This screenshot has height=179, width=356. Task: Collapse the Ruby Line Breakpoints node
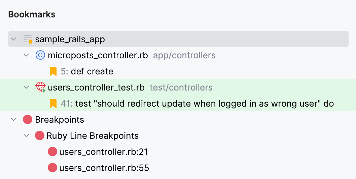(x=26, y=136)
